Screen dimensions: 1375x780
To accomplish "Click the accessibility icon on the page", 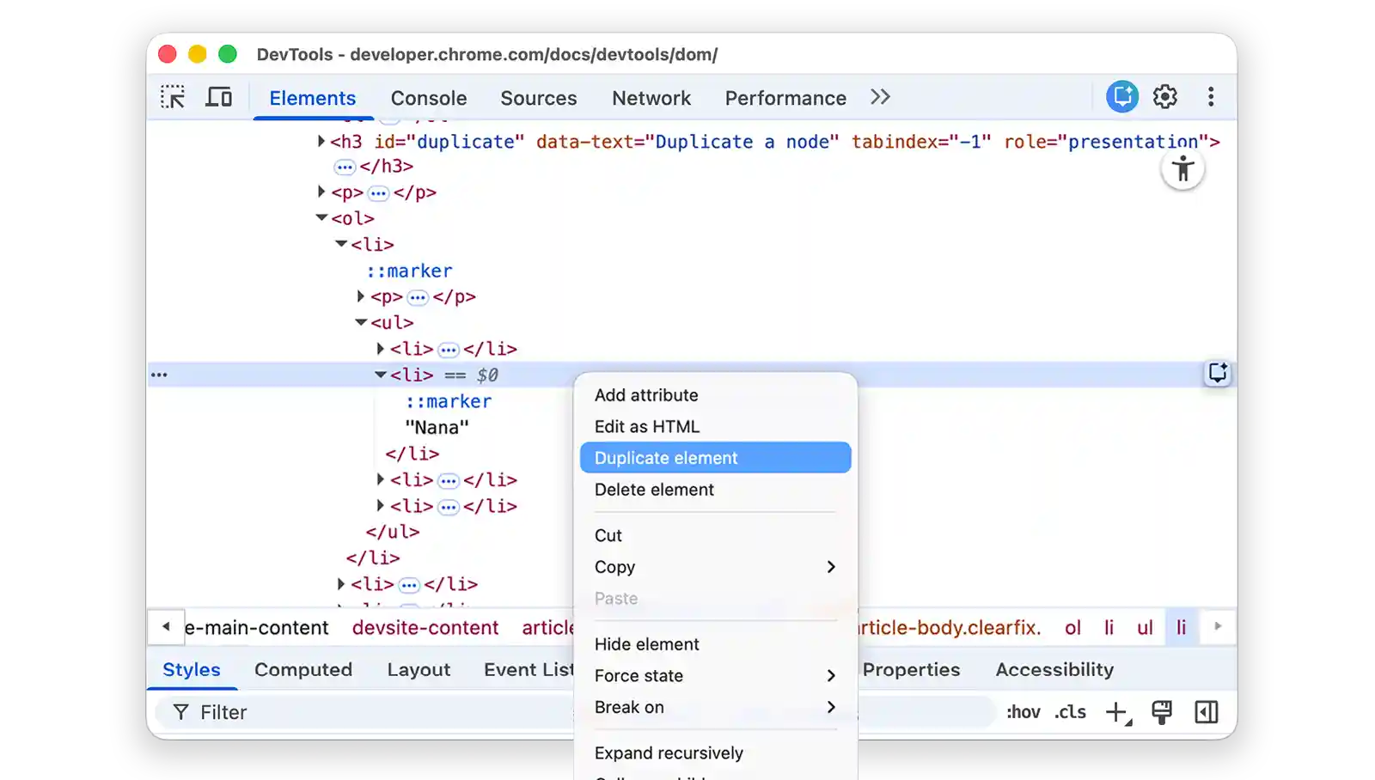I will pyautogui.click(x=1183, y=169).
